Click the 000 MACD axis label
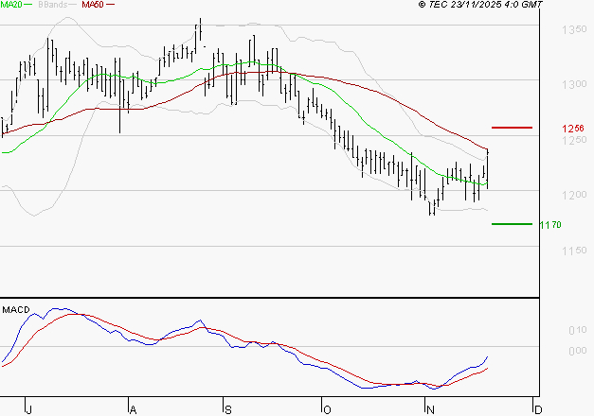Viewport: 594px width, 416px height. tap(578, 351)
